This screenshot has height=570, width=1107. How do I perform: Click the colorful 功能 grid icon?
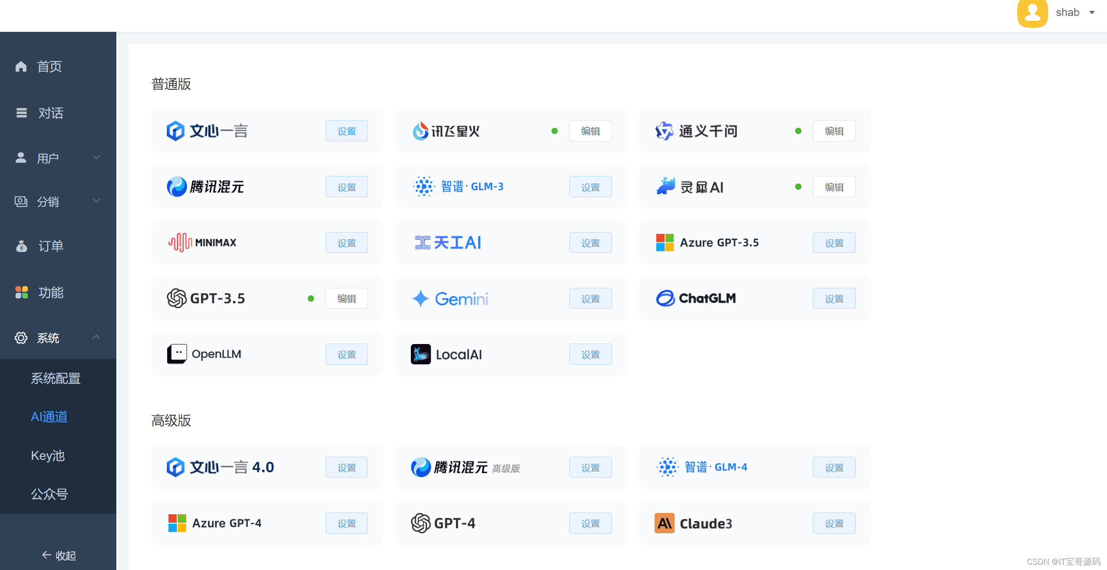(21, 292)
